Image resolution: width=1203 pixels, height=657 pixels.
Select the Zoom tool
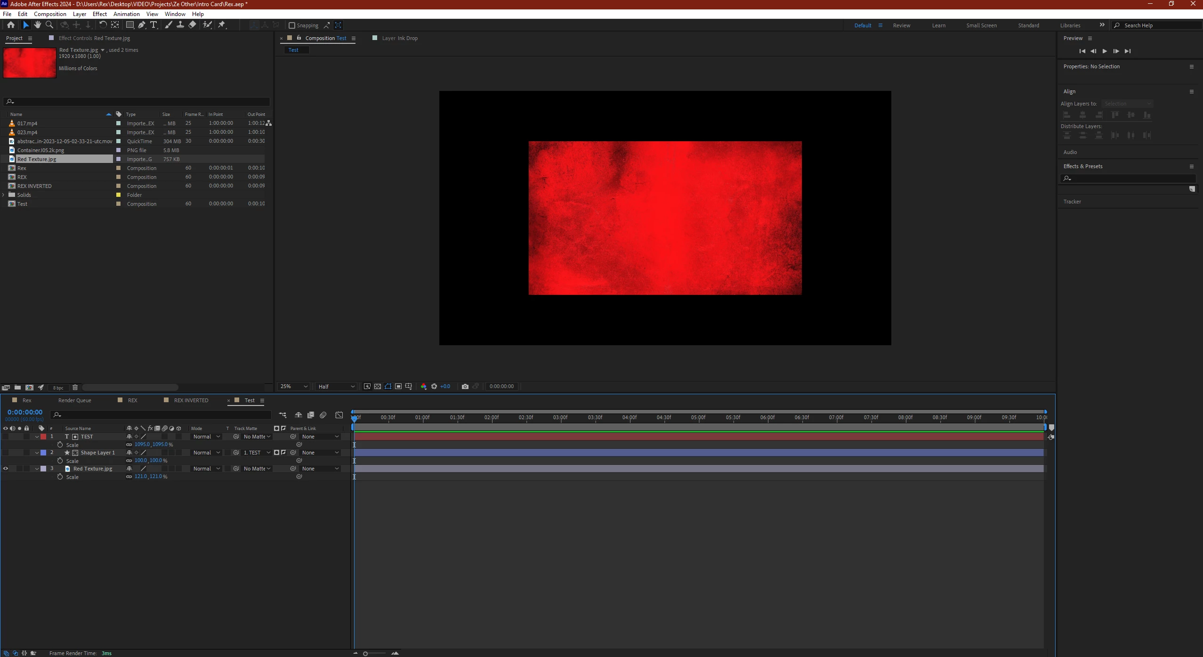coord(49,25)
